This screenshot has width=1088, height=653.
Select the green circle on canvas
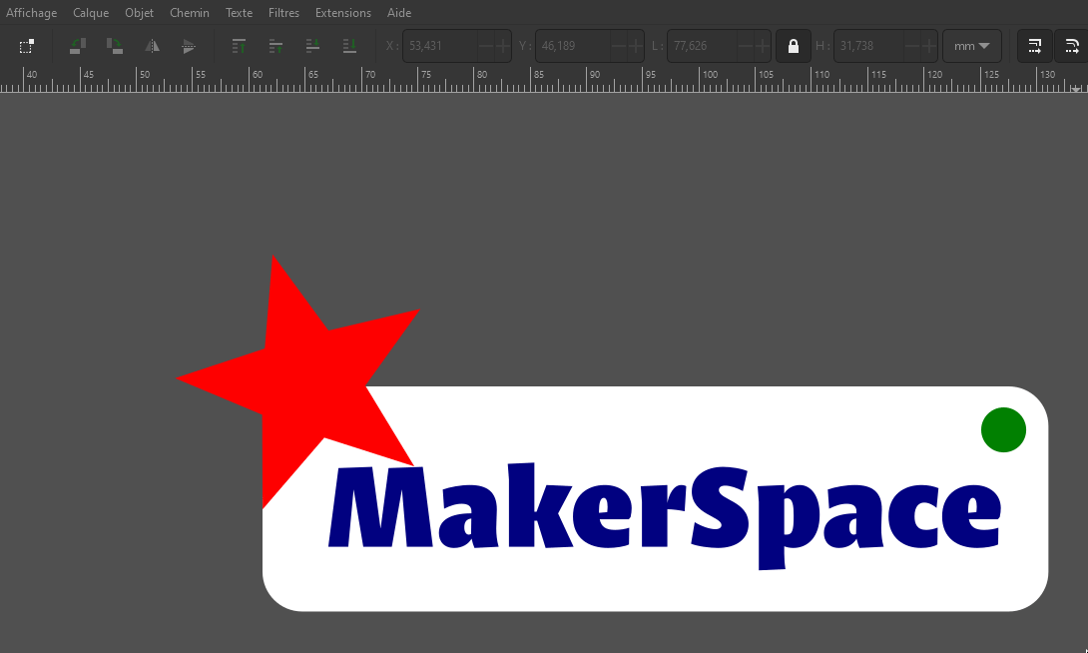[1003, 429]
